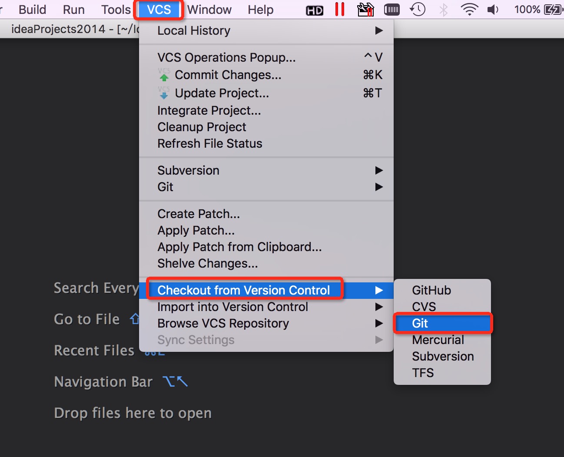564x457 pixels.
Task: Click the Recent Files hint text
Action: pyautogui.click(x=94, y=351)
